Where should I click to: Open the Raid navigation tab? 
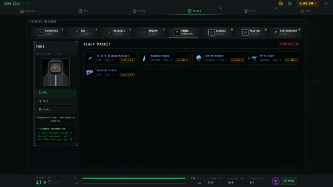[306, 11]
